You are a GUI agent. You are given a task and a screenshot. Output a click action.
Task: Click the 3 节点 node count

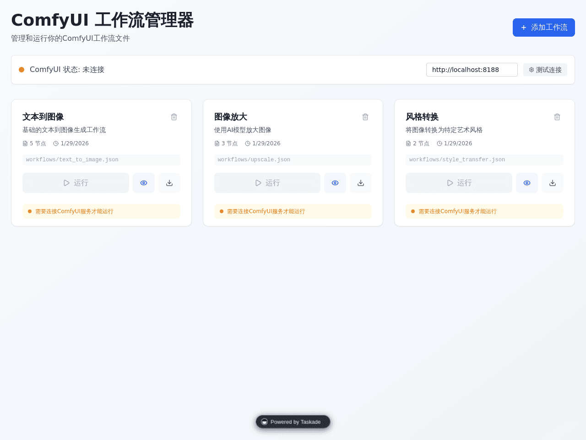pyautogui.click(x=226, y=143)
